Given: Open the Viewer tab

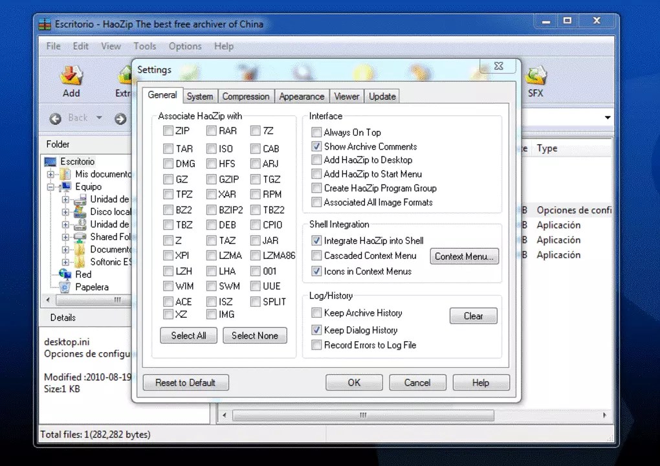Looking at the screenshot, I should (347, 96).
